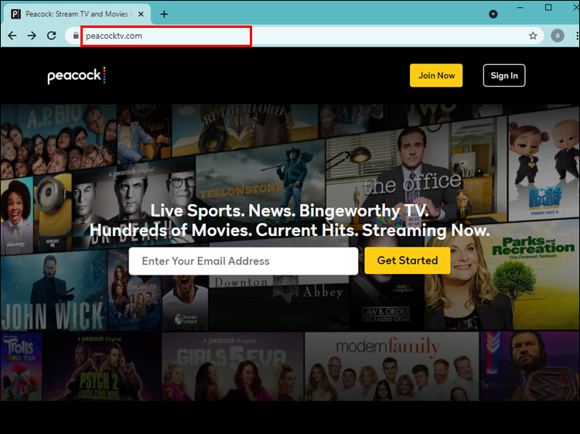Open the Amber Ruffin Show thumbnail
The width and height of the screenshot is (580, 434).
[17, 217]
